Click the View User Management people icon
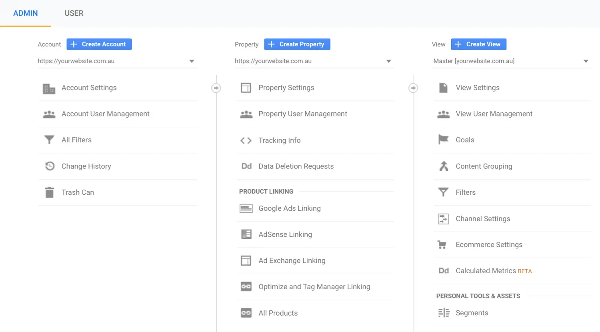The image size is (600, 332). (x=443, y=114)
